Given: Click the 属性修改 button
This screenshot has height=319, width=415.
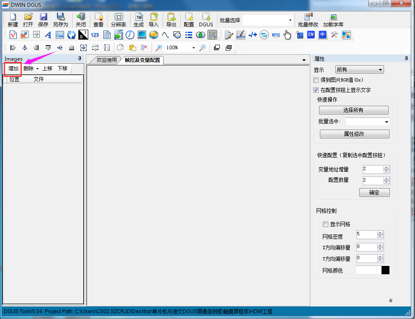Looking at the screenshot, I should tap(354, 134).
